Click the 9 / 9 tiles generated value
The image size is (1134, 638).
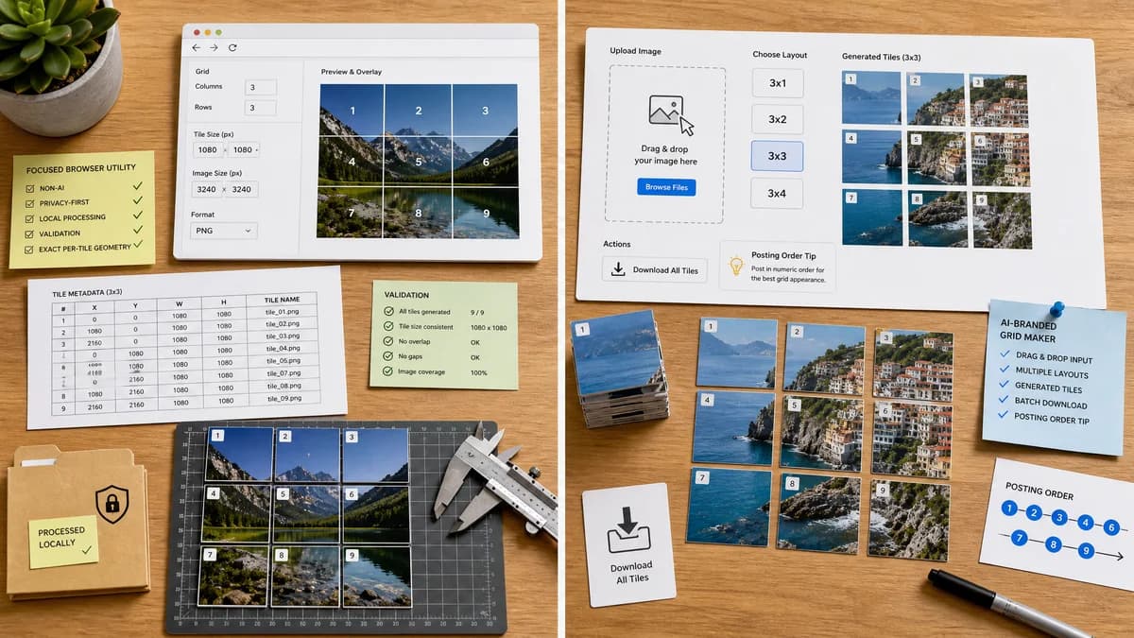(478, 311)
